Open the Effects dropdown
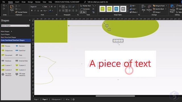182x102 pixels. 134,12
